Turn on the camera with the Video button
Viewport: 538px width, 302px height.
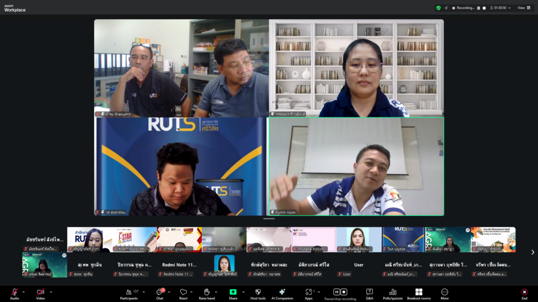click(40, 293)
